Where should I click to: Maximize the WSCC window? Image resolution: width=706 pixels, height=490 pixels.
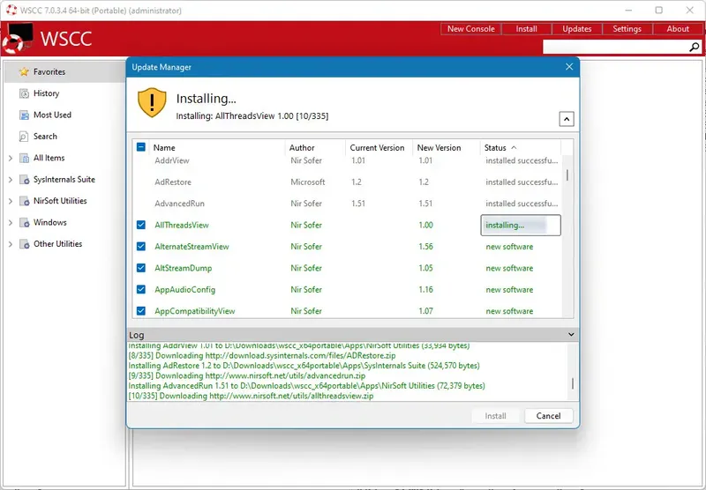(658, 10)
